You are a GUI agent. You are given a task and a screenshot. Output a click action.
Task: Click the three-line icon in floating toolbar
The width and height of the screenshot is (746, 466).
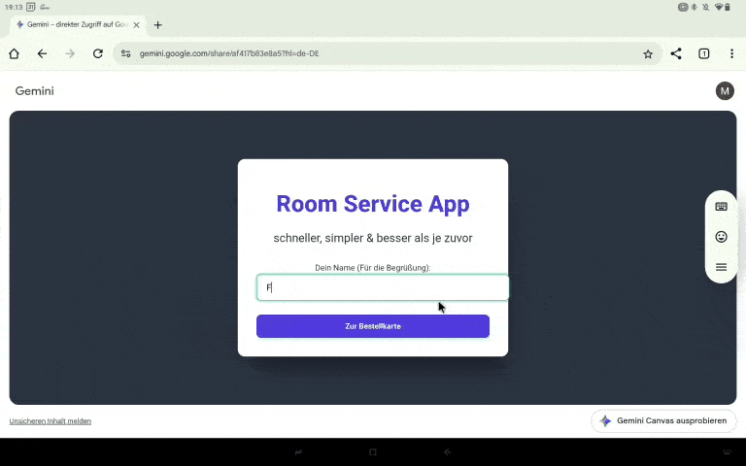tap(721, 267)
